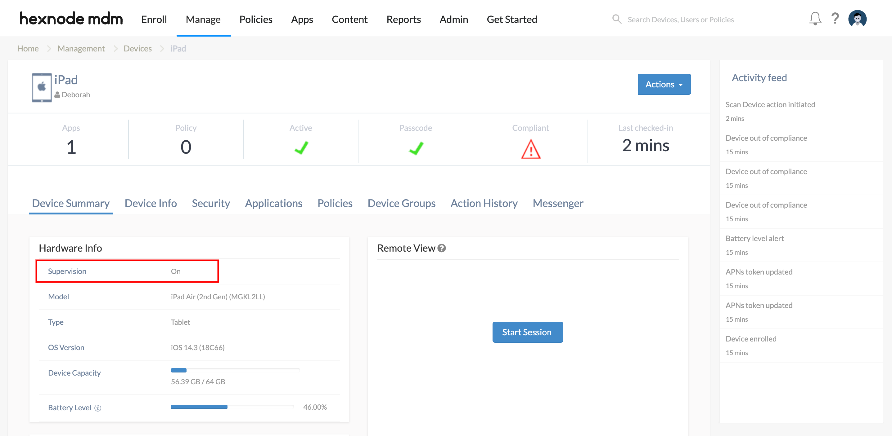Click the Battery Level info icon

[98, 408]
